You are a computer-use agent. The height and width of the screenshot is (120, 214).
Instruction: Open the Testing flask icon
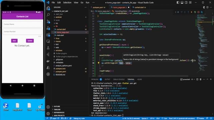click(48, 48)
